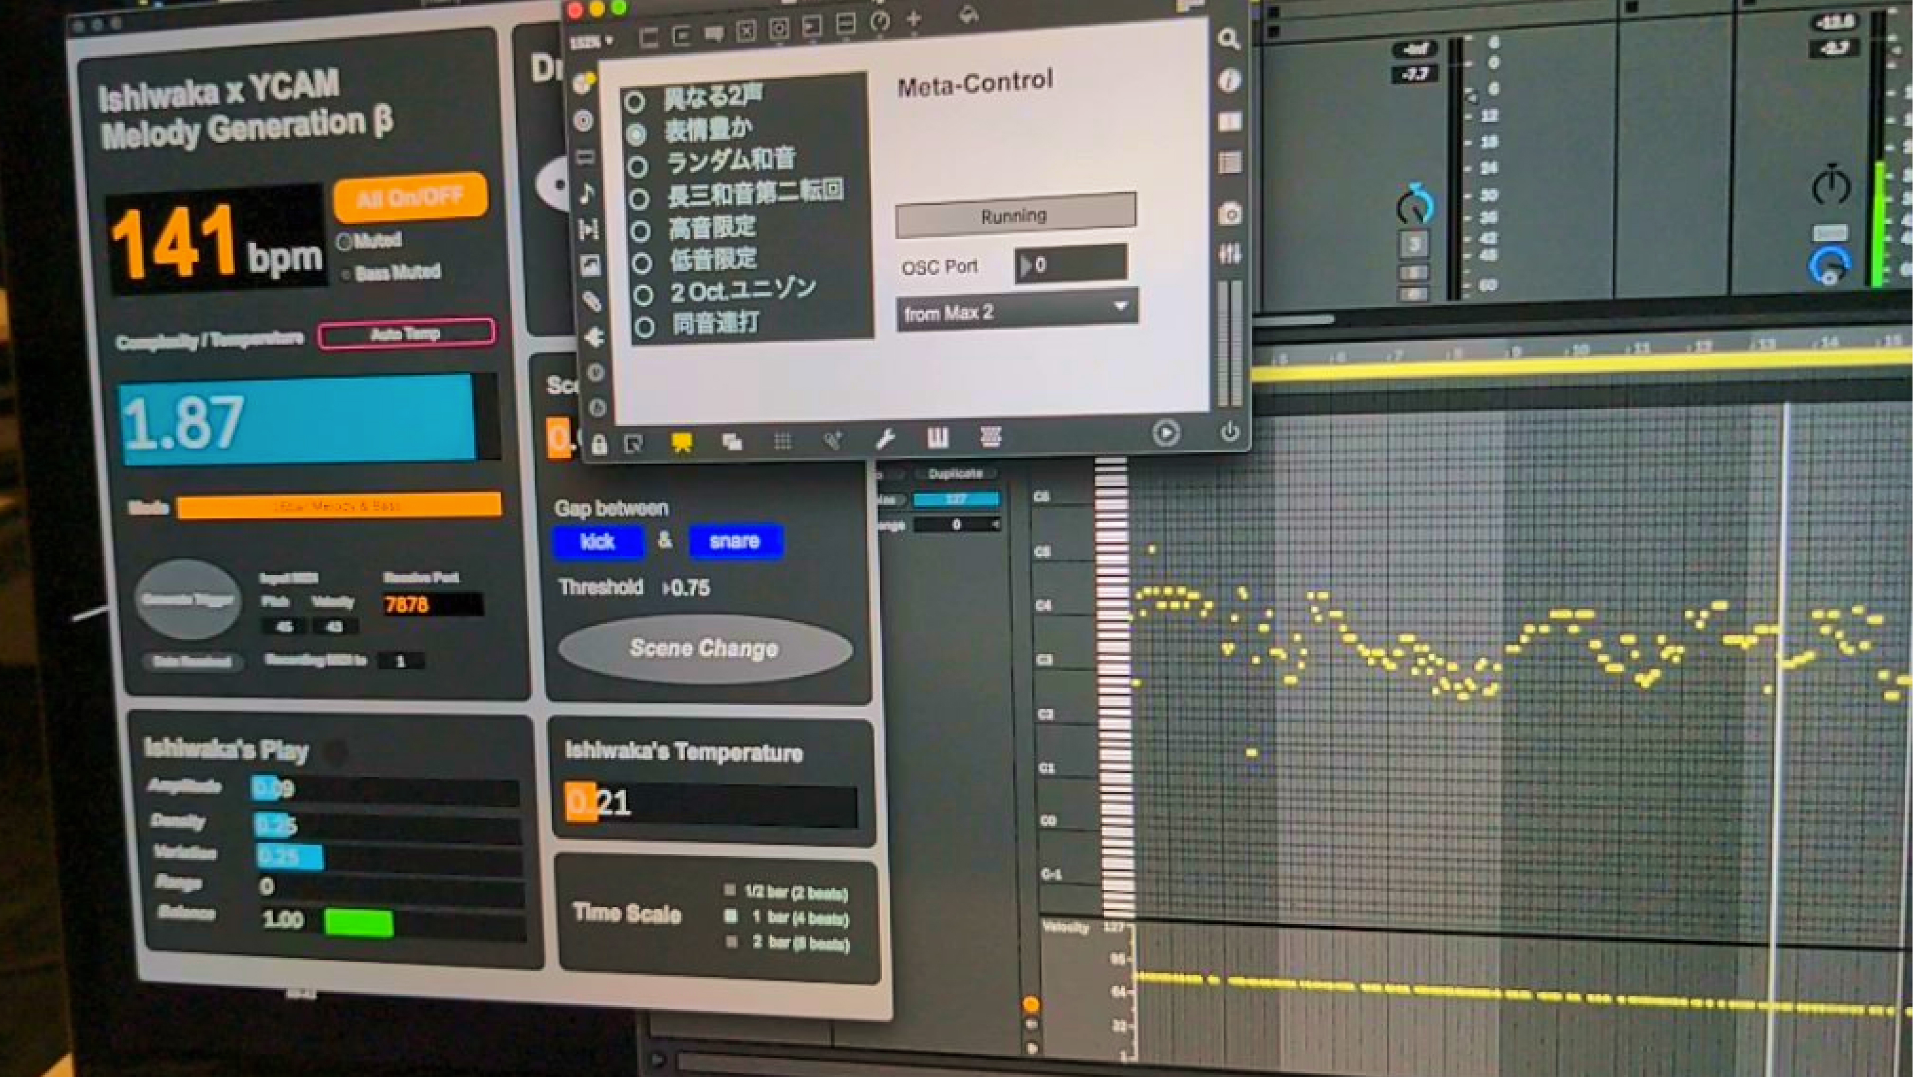Click Duplicate button in Ableton clip view
The image size is (1915, 1077).
(x=956, y=474)
